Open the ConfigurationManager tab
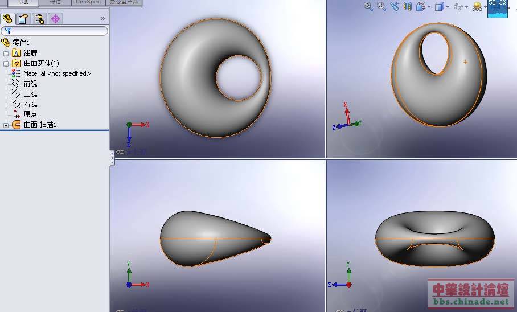Screen dimensions: 517x312 pyautogui.click(x=39, y=19)
